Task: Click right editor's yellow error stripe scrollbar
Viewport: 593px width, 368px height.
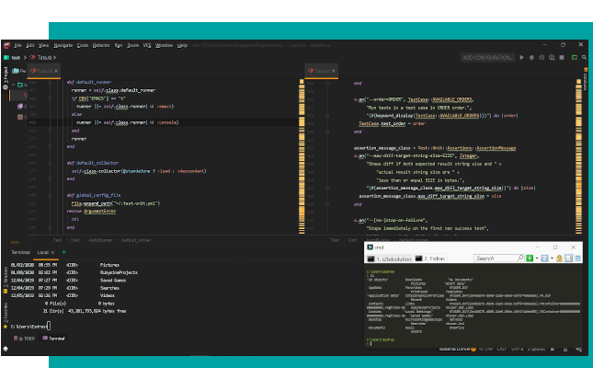Action: (x=578, y=156)
